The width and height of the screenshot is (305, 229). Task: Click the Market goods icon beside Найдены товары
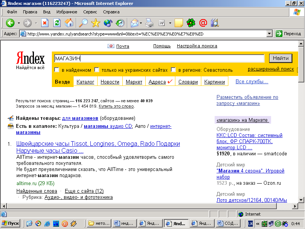(11, 118)
